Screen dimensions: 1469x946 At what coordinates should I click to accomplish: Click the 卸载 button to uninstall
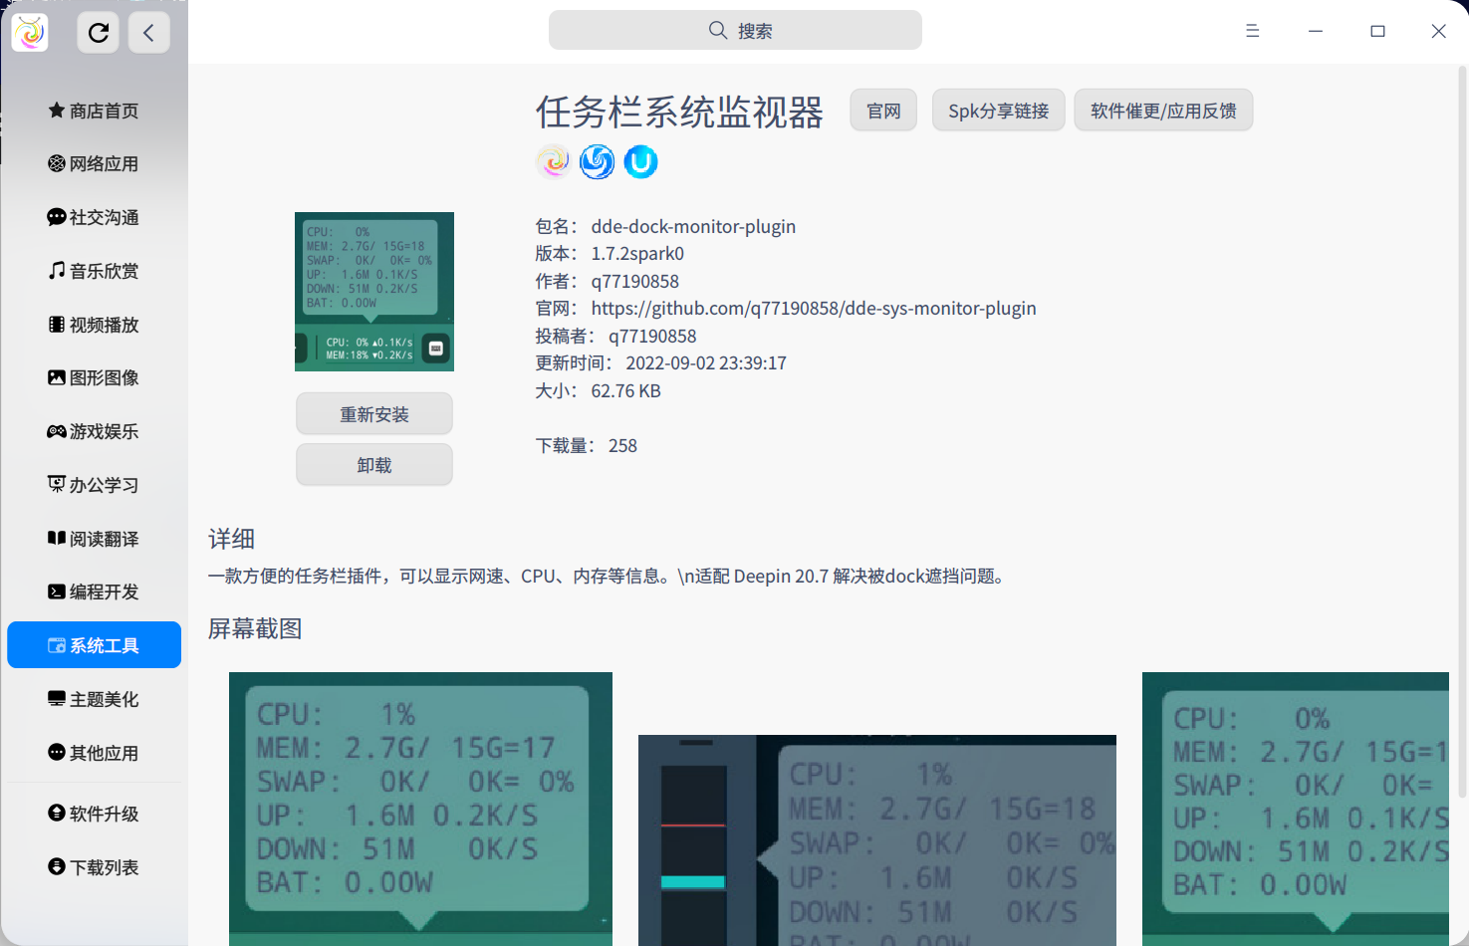[373, 464]
